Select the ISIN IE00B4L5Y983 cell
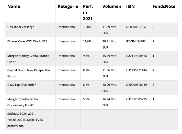This screenshot has height=134, width=182. pyautogui.click(x=136, y=41)
